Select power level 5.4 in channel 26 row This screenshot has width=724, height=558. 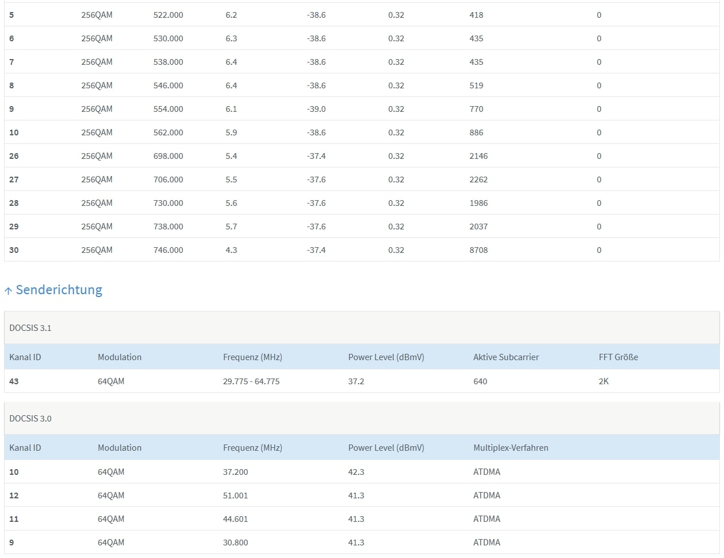point(231,156)
